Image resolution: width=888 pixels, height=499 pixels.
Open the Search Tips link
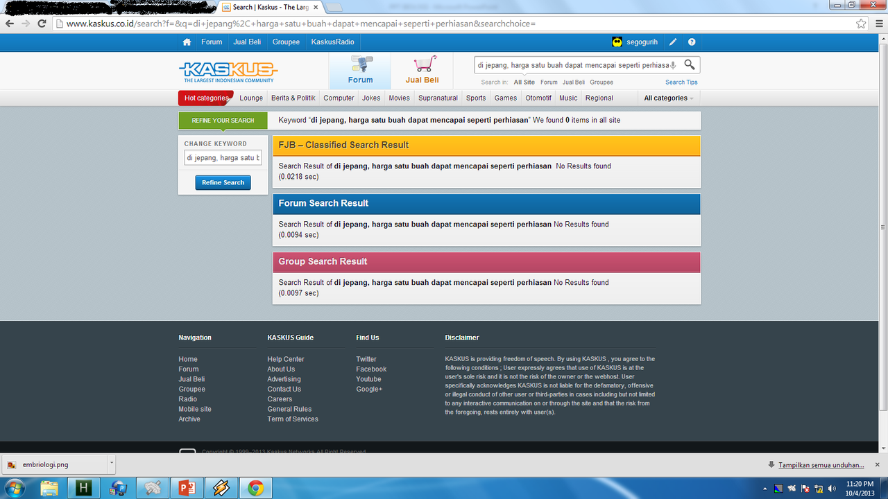tap(681, 82)
